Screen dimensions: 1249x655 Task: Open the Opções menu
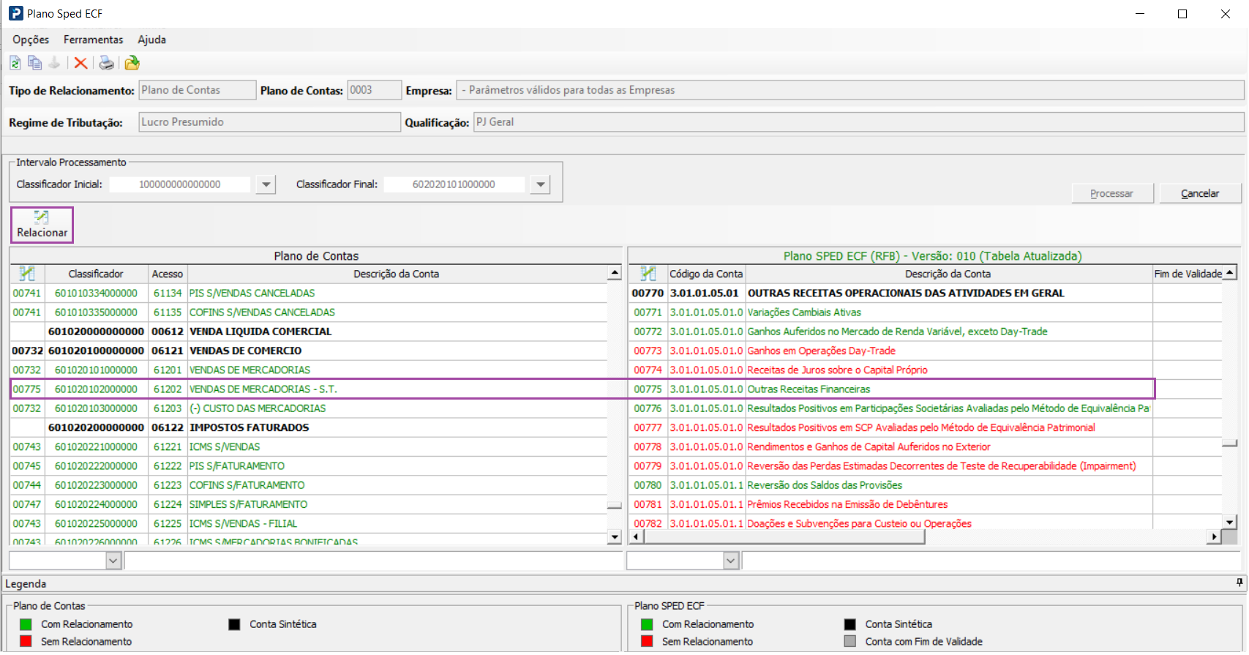click(x=31, y=40)
